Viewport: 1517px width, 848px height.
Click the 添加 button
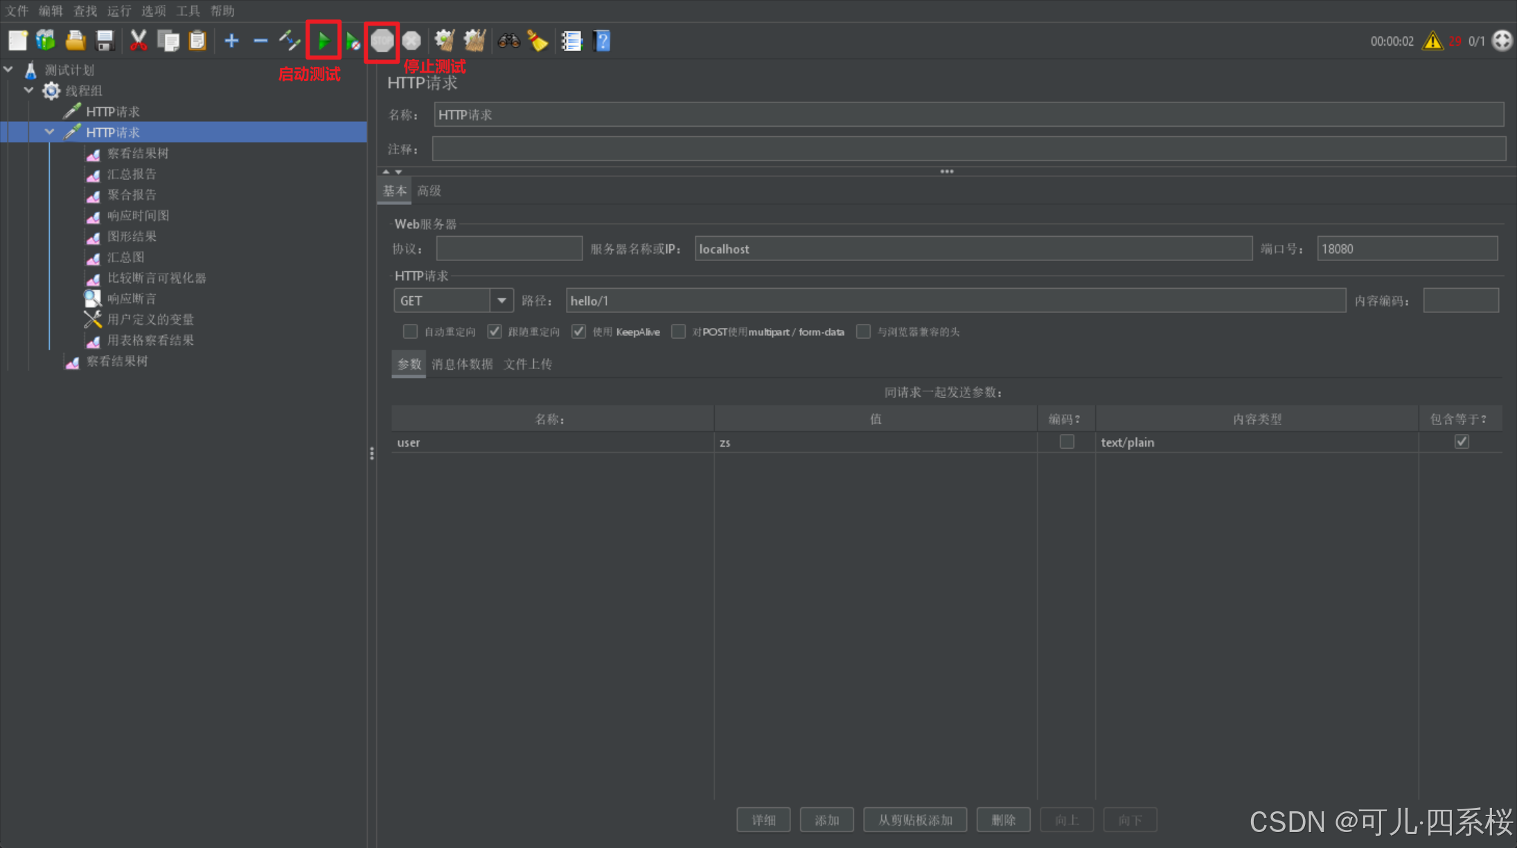tap(826, 820)
